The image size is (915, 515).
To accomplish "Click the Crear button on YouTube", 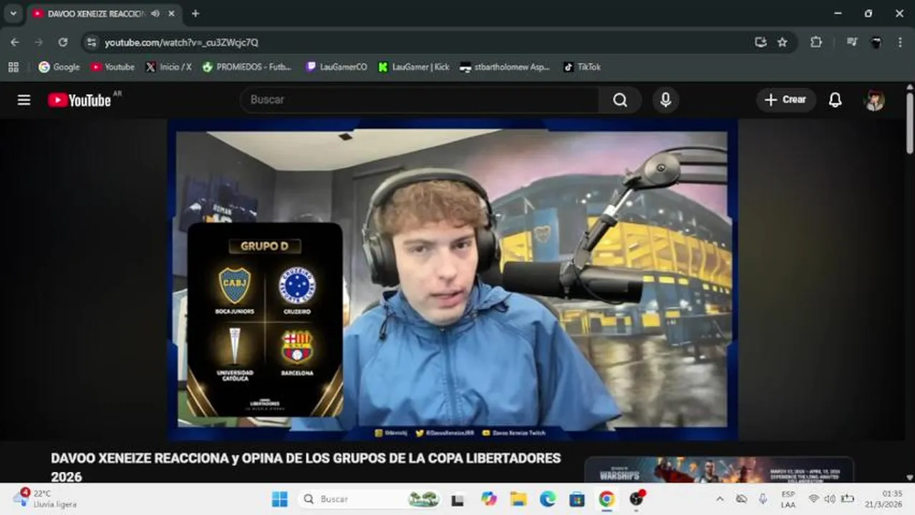I will click(x=785, y=100).
